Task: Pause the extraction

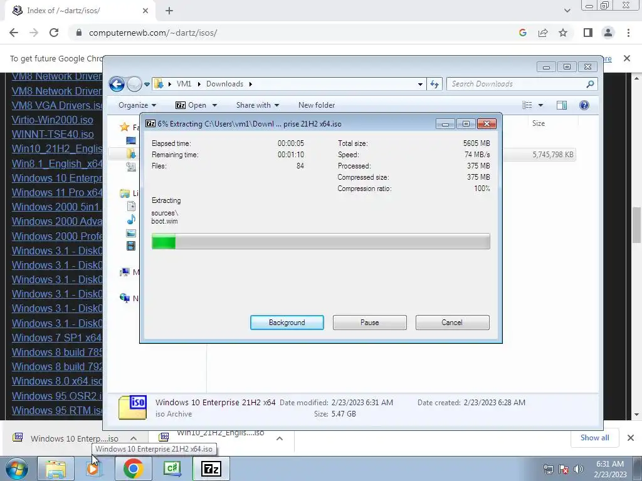Action: [x=369, y=323]
